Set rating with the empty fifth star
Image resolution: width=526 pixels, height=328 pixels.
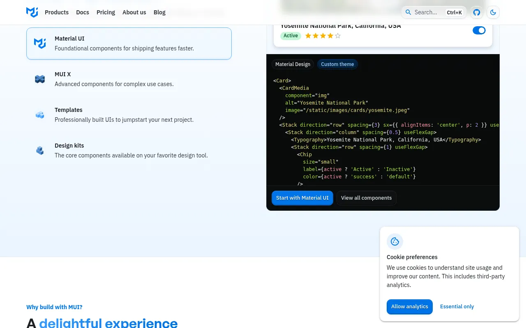[338, 36]
